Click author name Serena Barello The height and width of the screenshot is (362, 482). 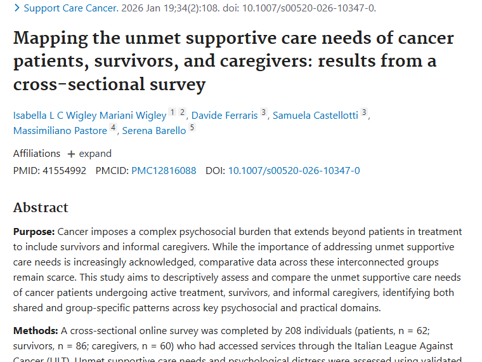click(x=154, y=131)
